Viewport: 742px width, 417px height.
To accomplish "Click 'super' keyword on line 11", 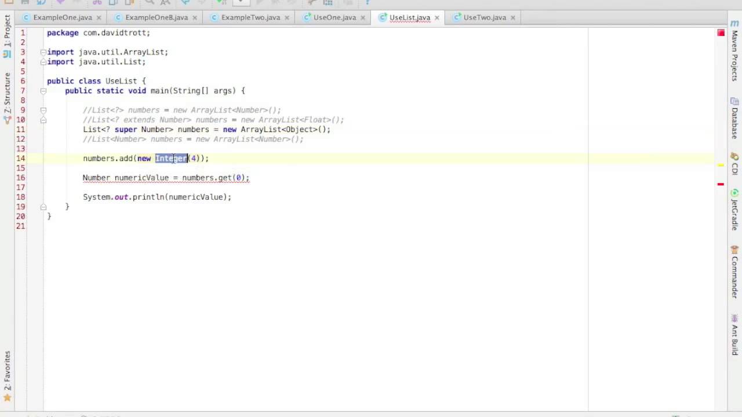I will (x=126, y=129).
